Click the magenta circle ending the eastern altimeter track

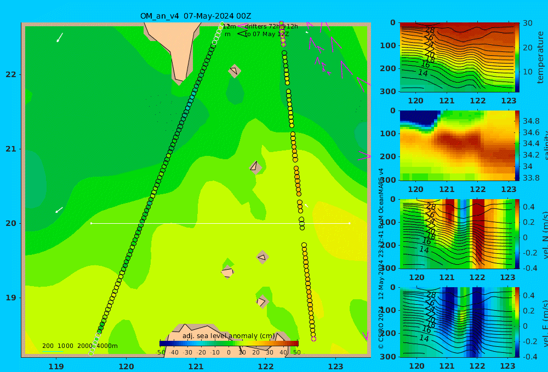313,339
